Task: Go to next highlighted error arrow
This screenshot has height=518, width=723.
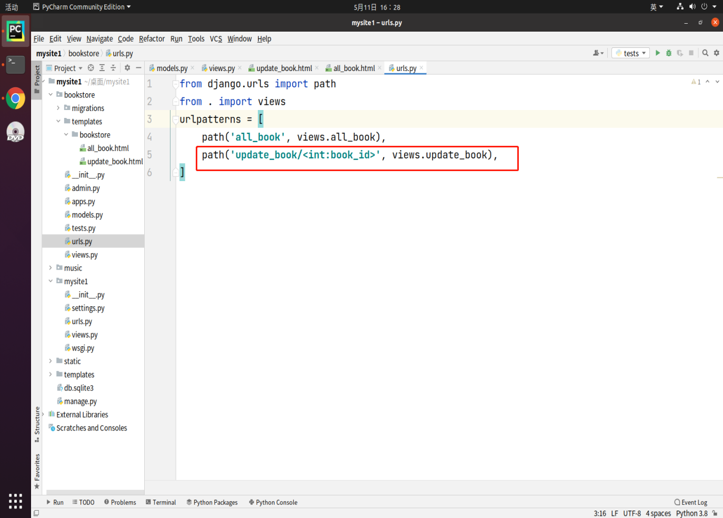Action: [717, 82]
